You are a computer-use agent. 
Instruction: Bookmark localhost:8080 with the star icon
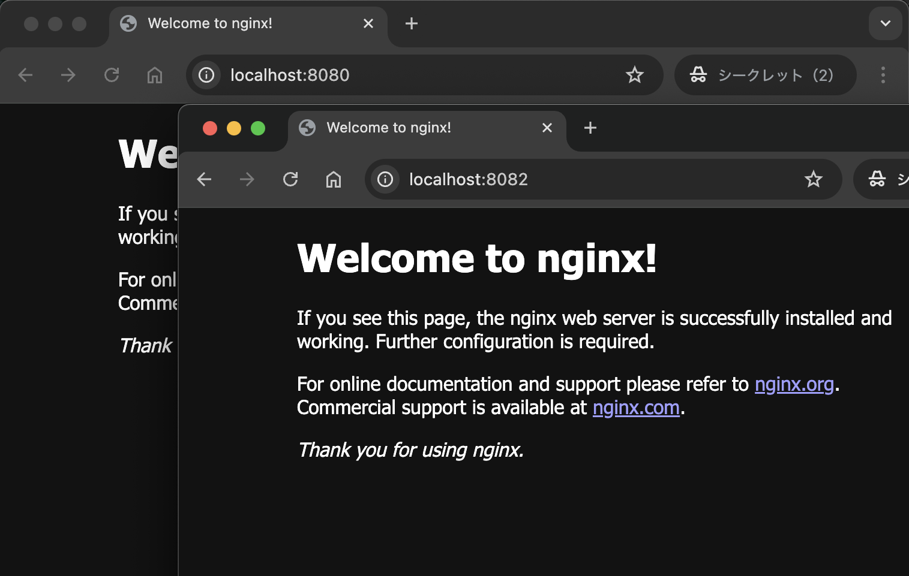click(x=634, y=75)
